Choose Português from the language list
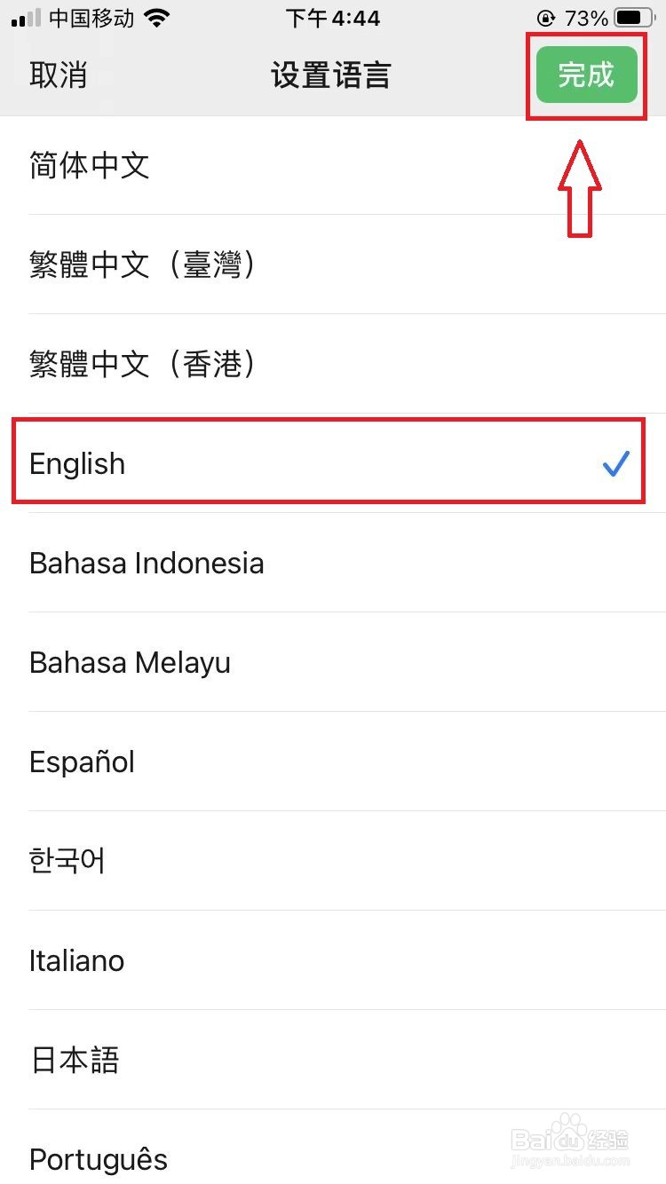 98,1159
